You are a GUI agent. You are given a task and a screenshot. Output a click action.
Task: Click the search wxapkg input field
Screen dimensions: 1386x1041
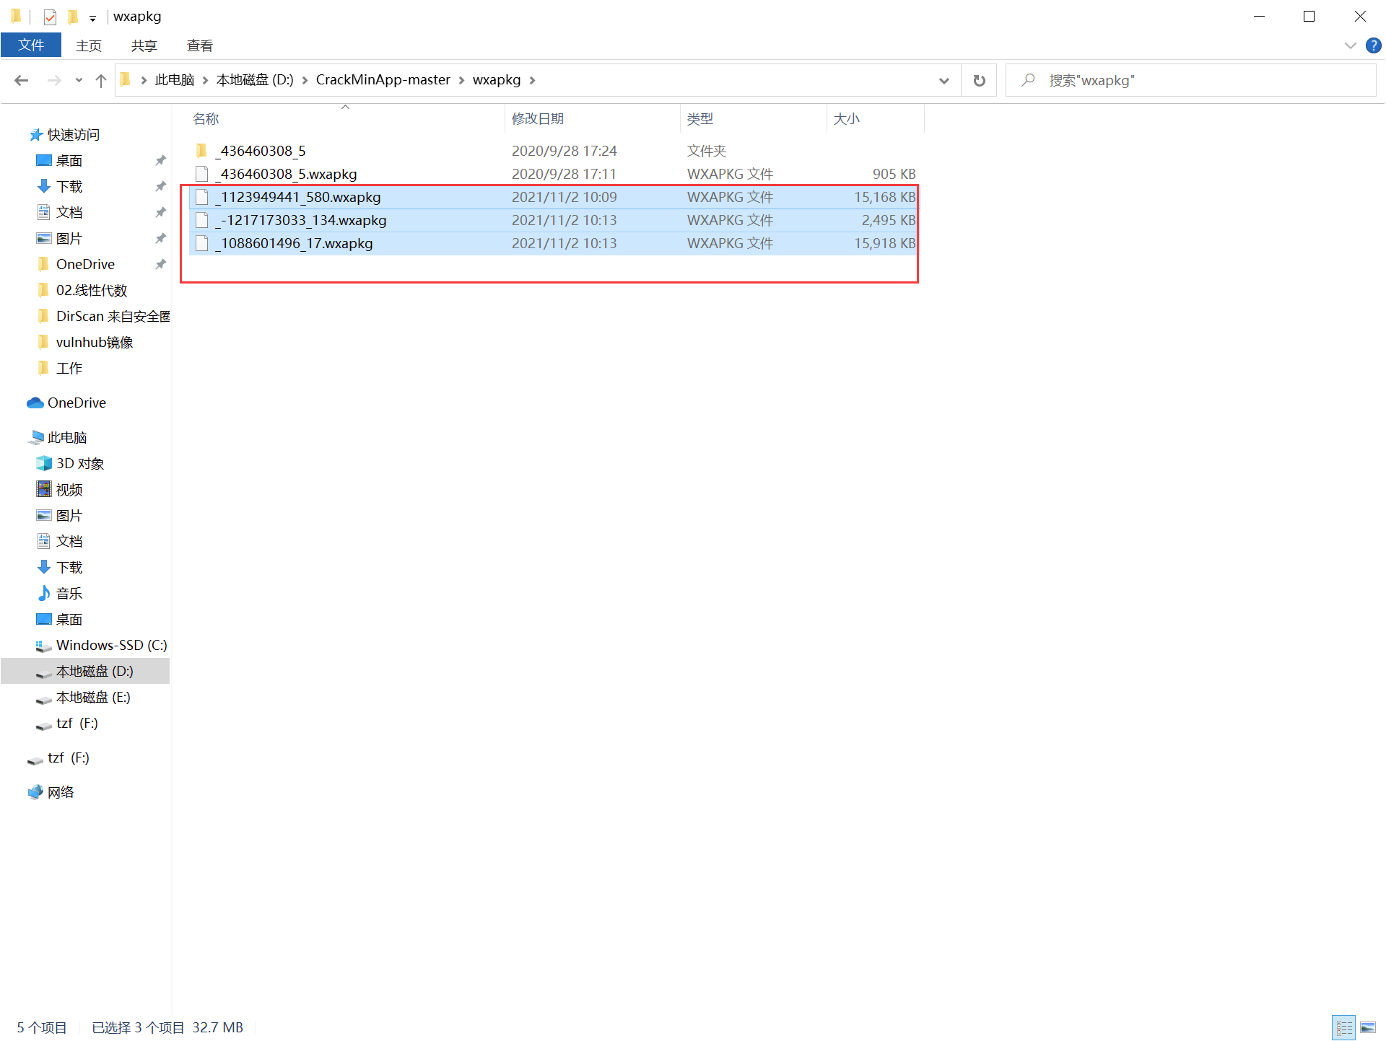(x=1191, y=80)
